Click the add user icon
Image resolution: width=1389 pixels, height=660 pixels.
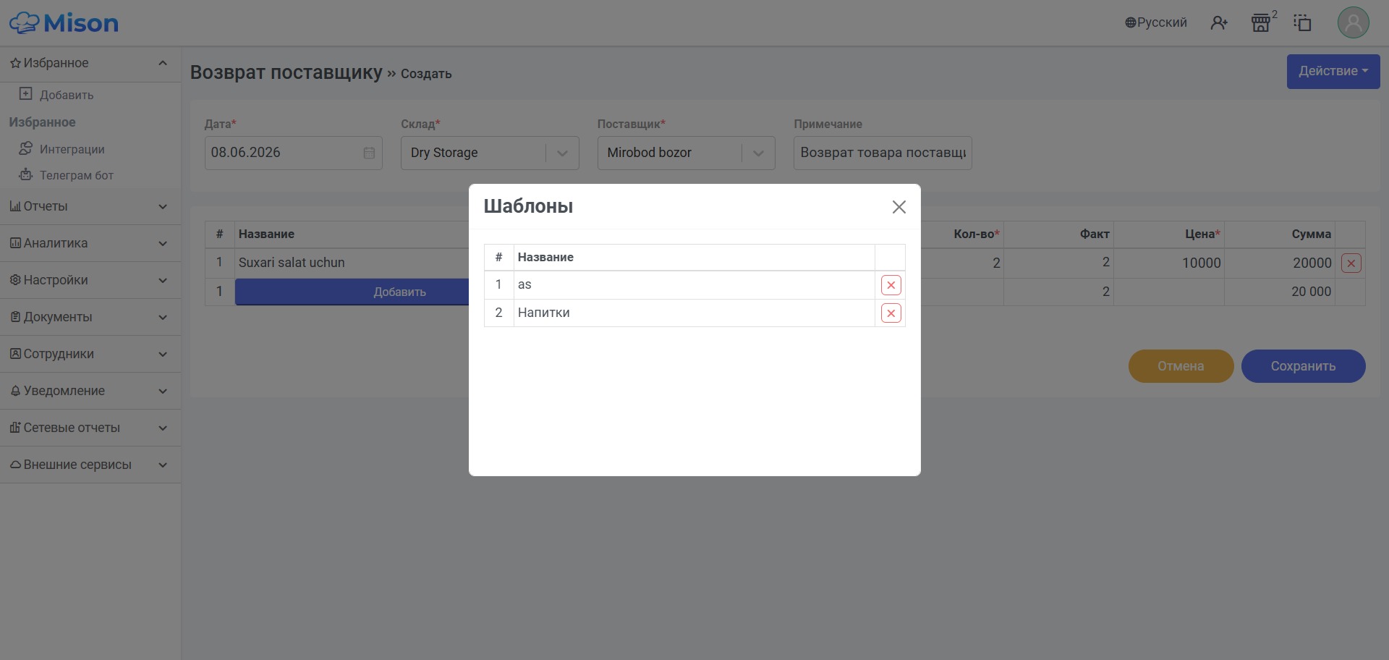pyautogui.click(x=1219, y=23)
